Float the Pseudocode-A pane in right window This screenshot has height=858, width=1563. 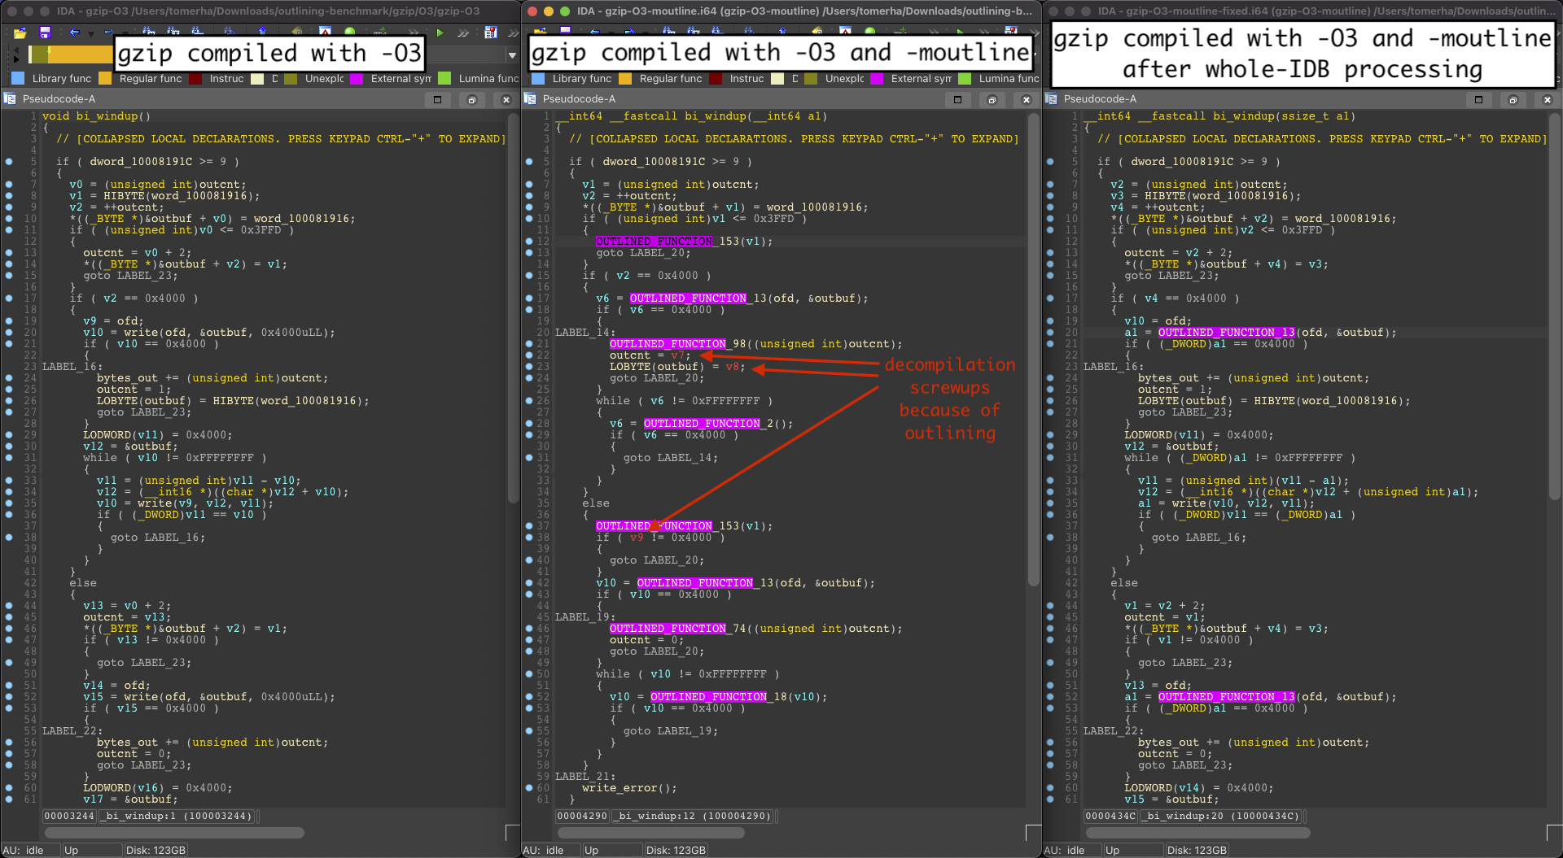coord(1513,99)
